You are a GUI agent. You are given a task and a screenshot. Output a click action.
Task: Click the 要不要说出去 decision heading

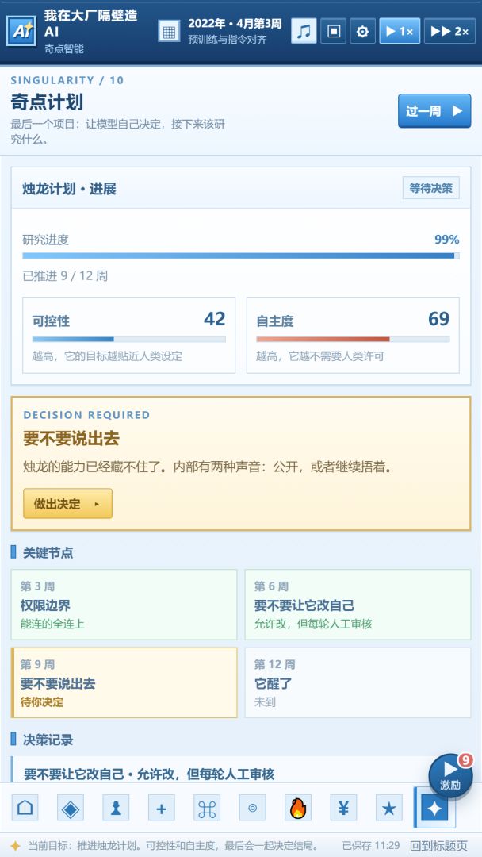(x=71, y=438)
